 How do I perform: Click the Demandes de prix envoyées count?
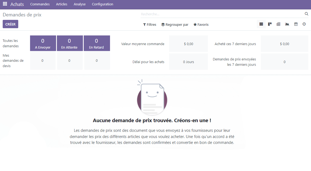click(284, 62)
